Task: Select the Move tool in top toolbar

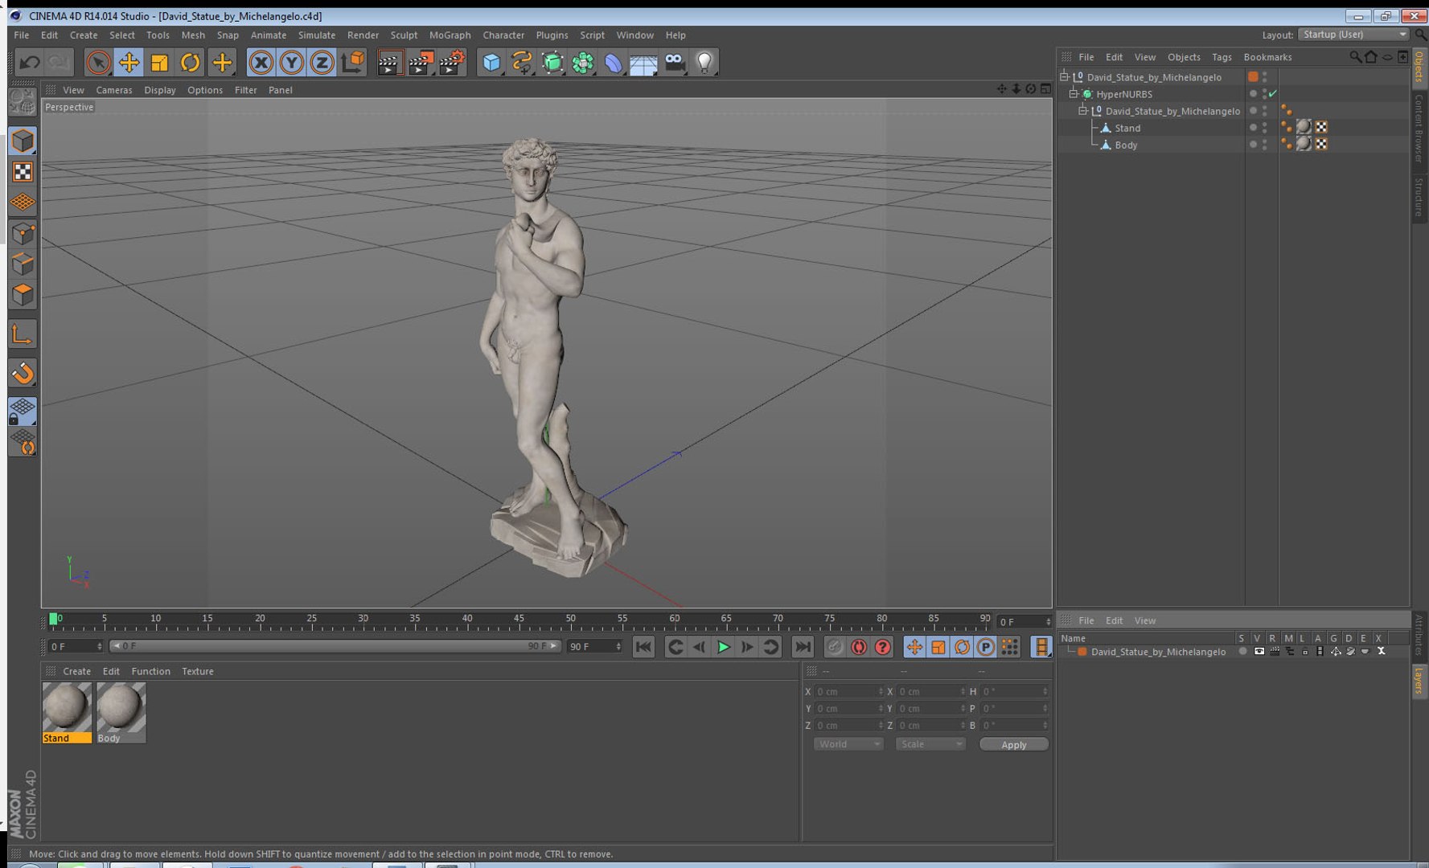Action: (x=129, y=63)
